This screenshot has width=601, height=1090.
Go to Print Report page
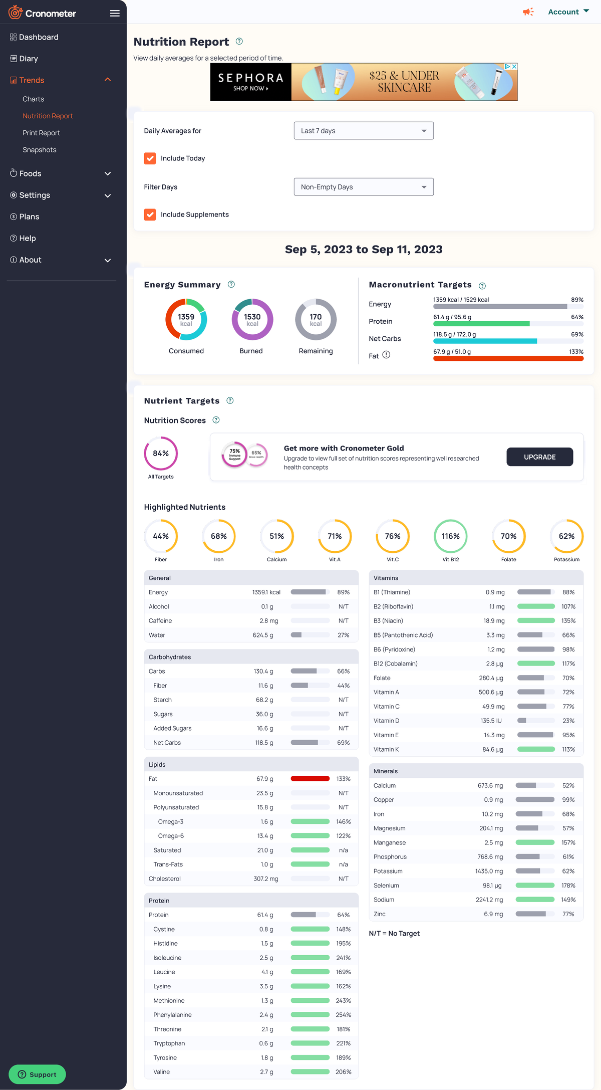coord(41,133)
